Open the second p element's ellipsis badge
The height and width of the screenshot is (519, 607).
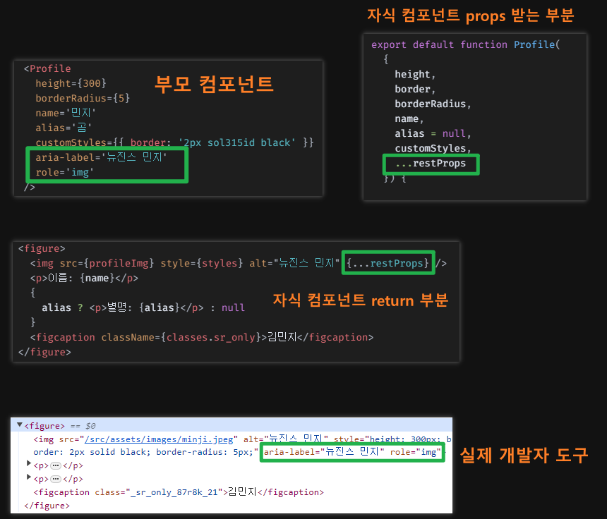[56, 480]
